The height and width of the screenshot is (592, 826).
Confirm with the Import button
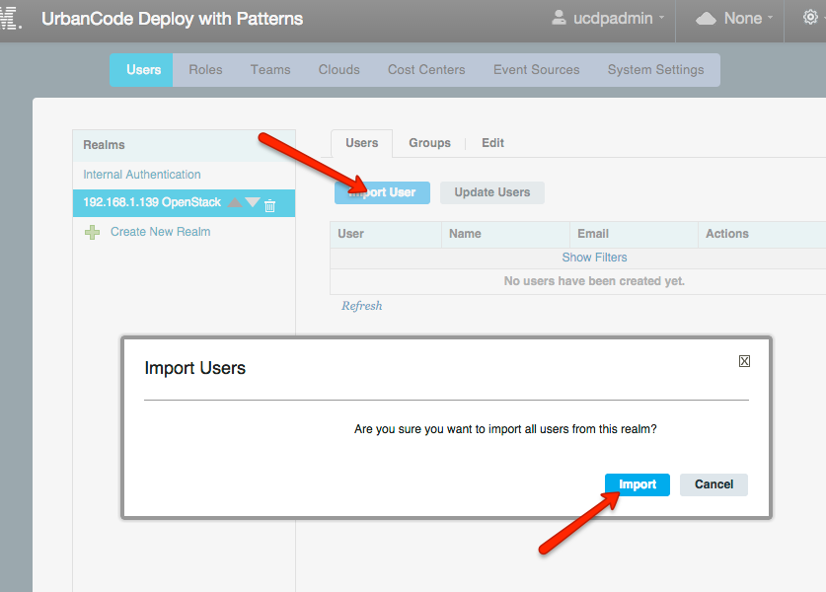coord(638,484)
